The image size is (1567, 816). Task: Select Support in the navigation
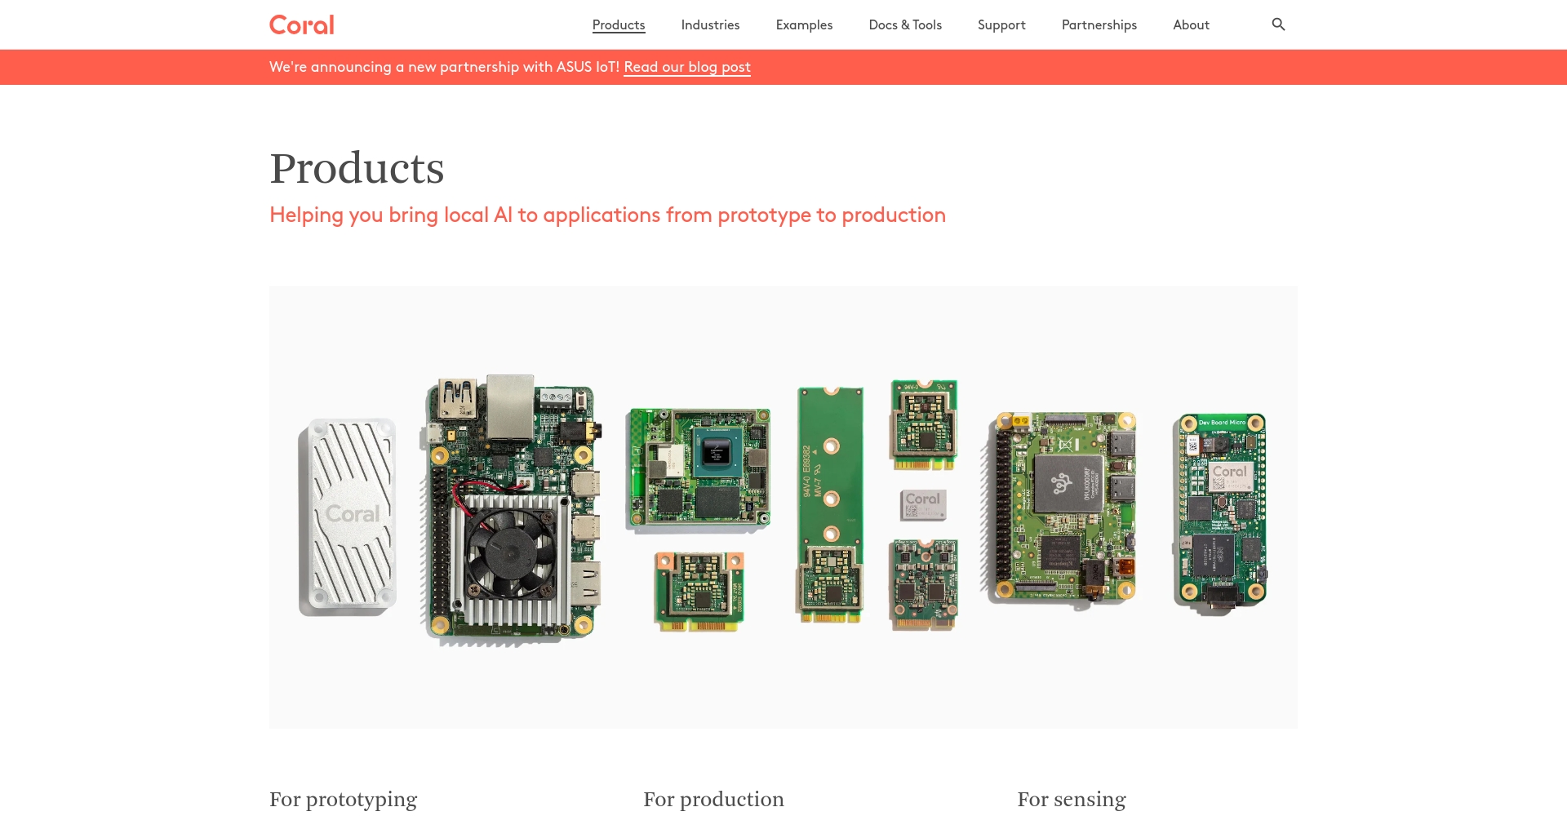tap(1001, 24)
